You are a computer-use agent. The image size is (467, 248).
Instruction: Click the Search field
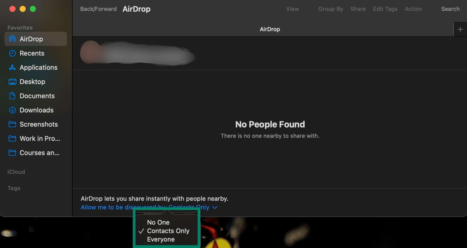coord(450,9)
